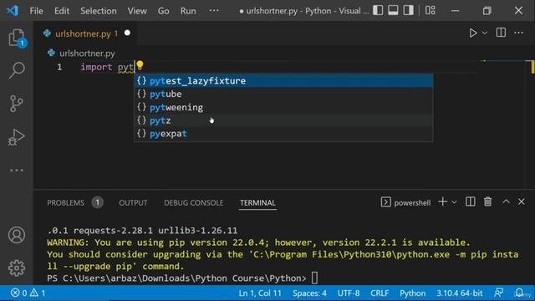535x301 pixels.
Task: Switch to the DEBUG CONSOLE tab
Action: click(x=193, y=202)
